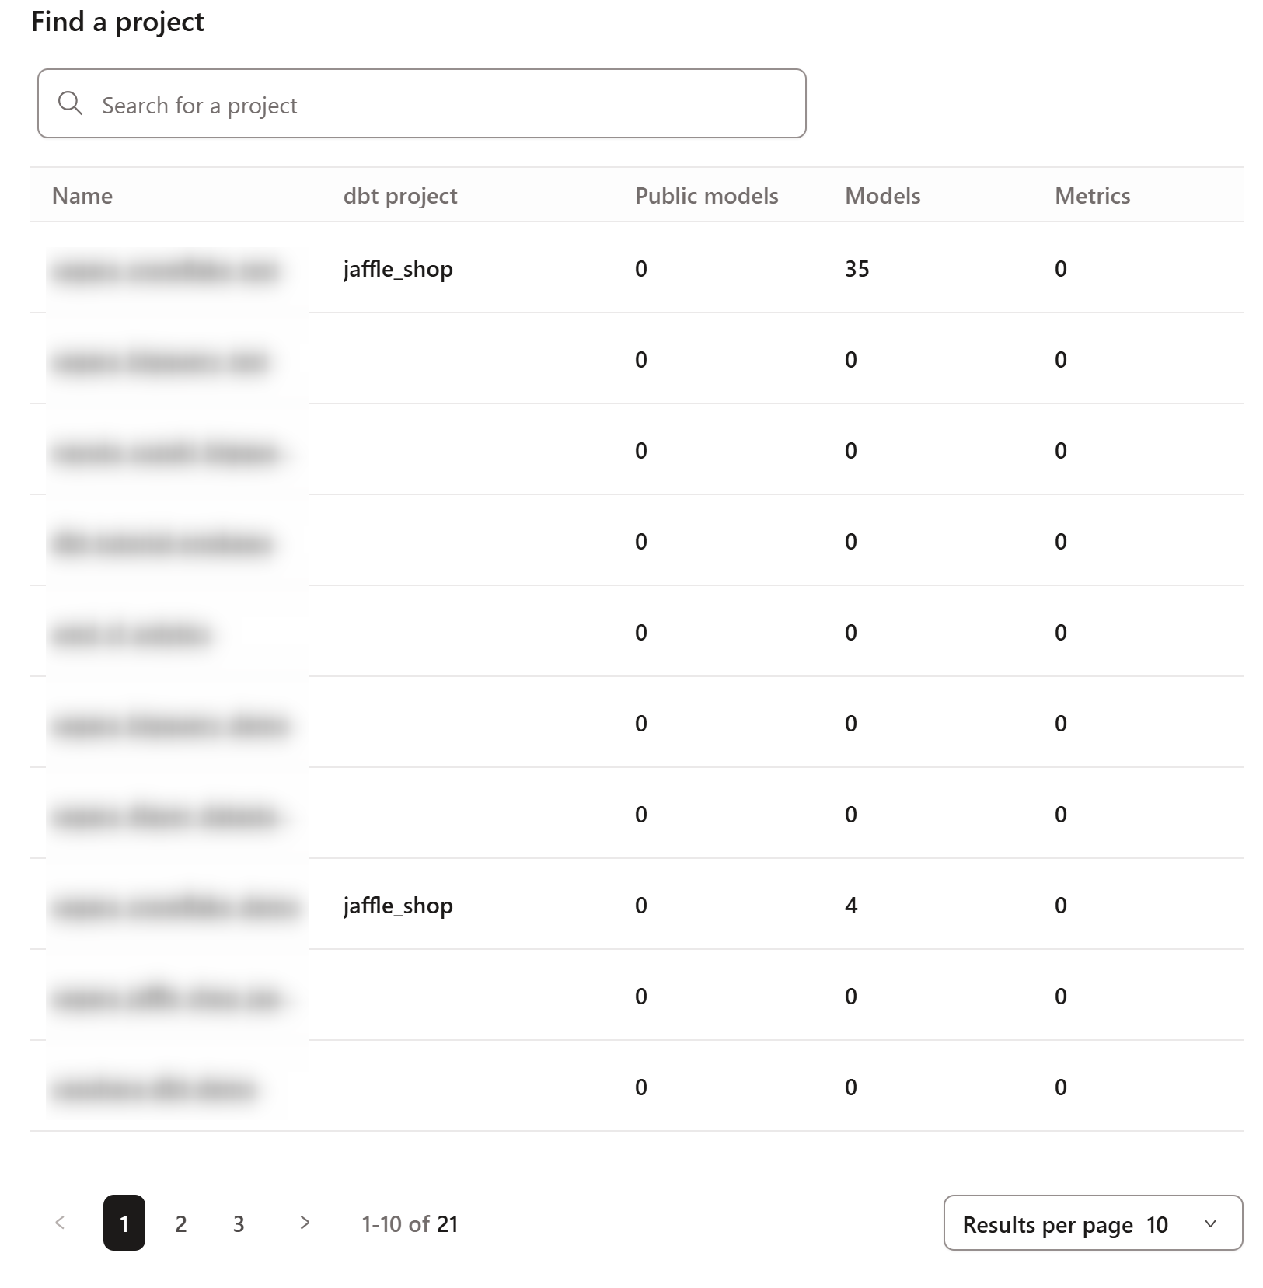Sort by the Public models column header

pos(707,195)
